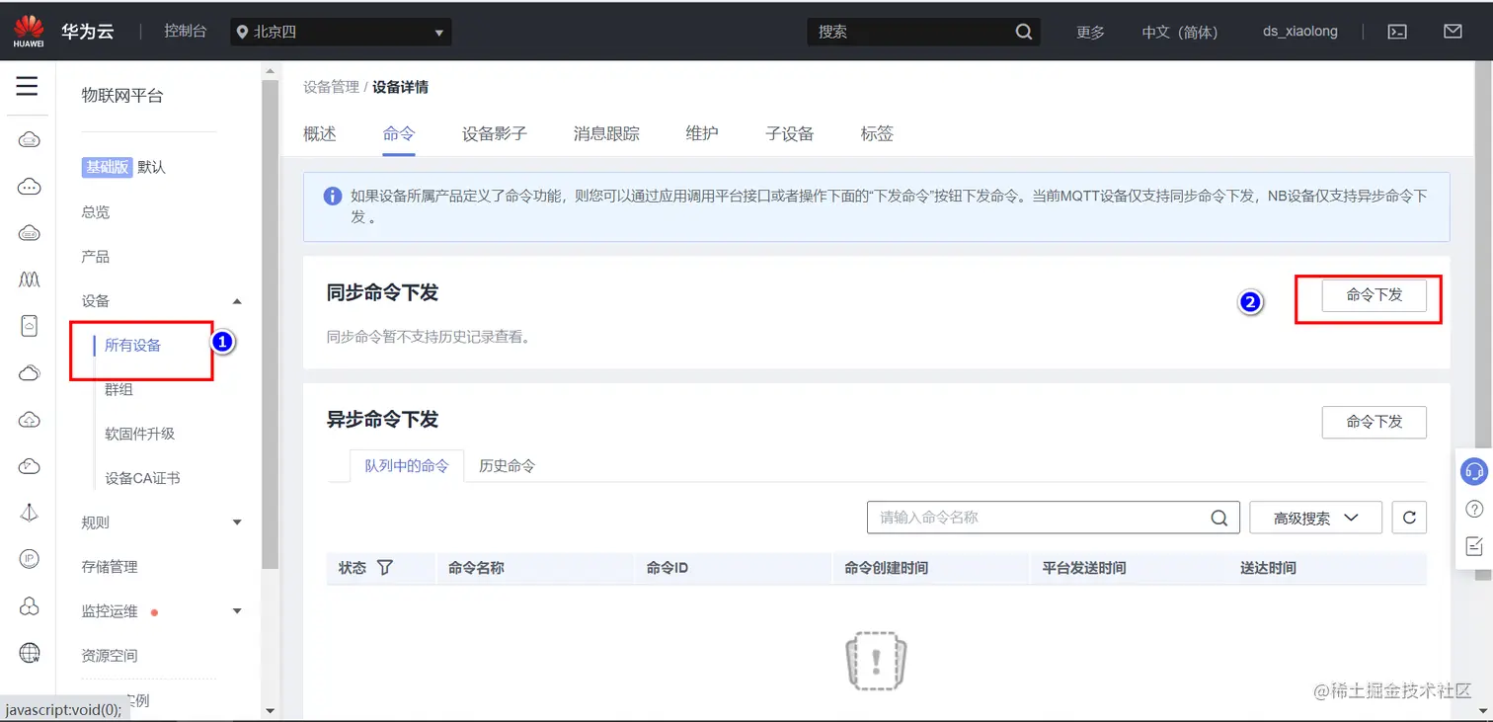
Task: Click the 命令创建时间 column header
Action: pyautogui.click(x=887, y=568)
